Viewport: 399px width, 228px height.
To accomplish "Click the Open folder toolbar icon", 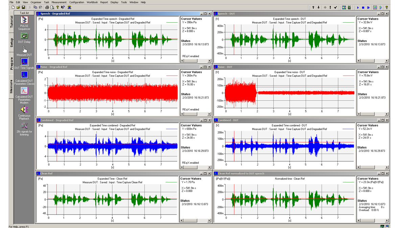I will tap(18, 7).
